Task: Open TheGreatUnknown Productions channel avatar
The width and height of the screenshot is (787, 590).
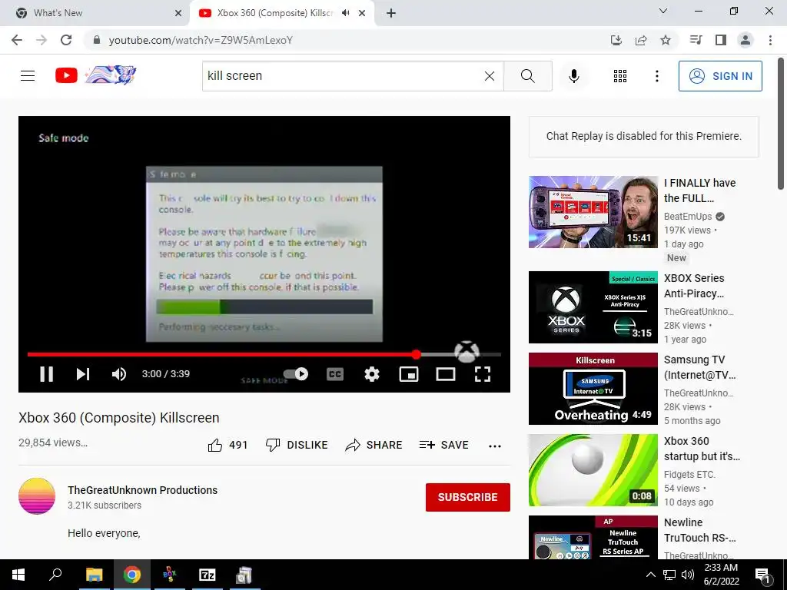Action: 37,496
